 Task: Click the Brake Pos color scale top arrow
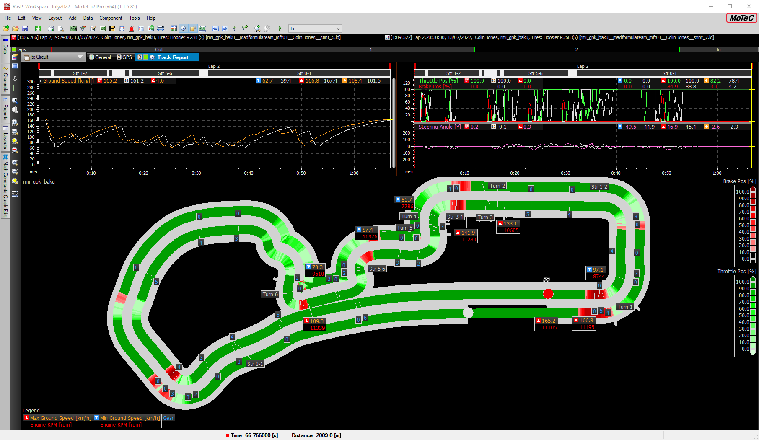(753, 189)
